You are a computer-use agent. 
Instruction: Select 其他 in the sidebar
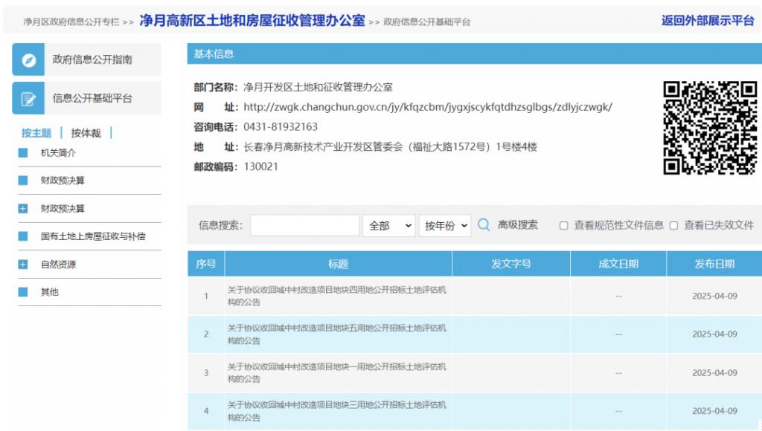(x=50, y=292)
